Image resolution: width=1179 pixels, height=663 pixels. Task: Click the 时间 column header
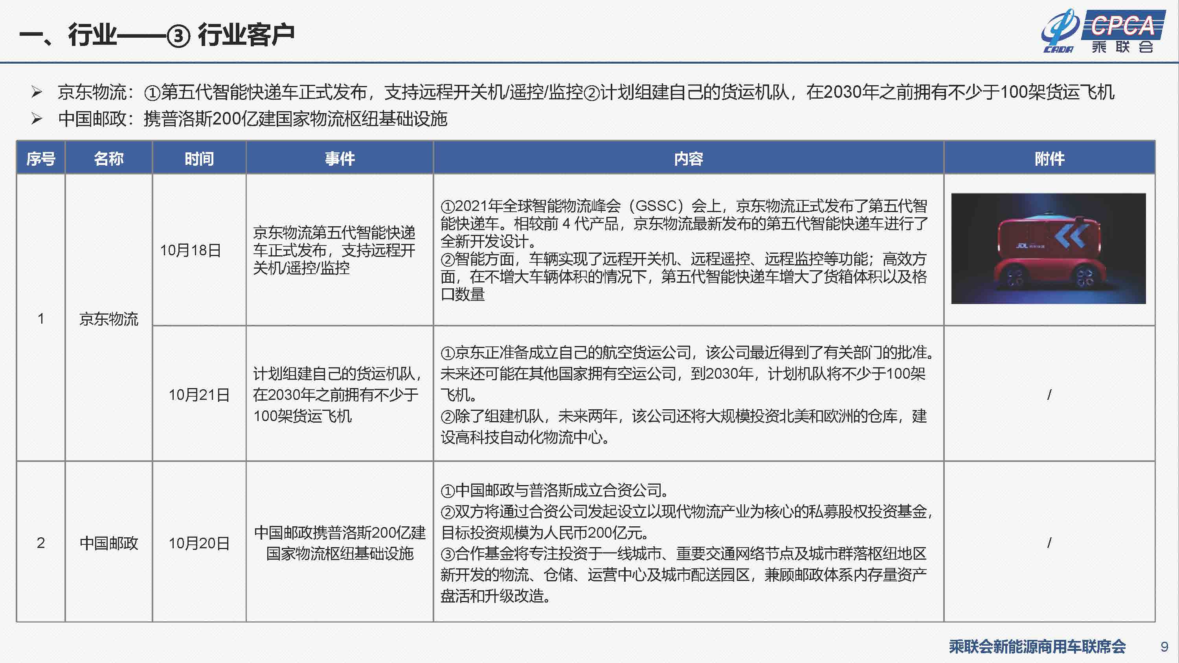coord(199,158)
